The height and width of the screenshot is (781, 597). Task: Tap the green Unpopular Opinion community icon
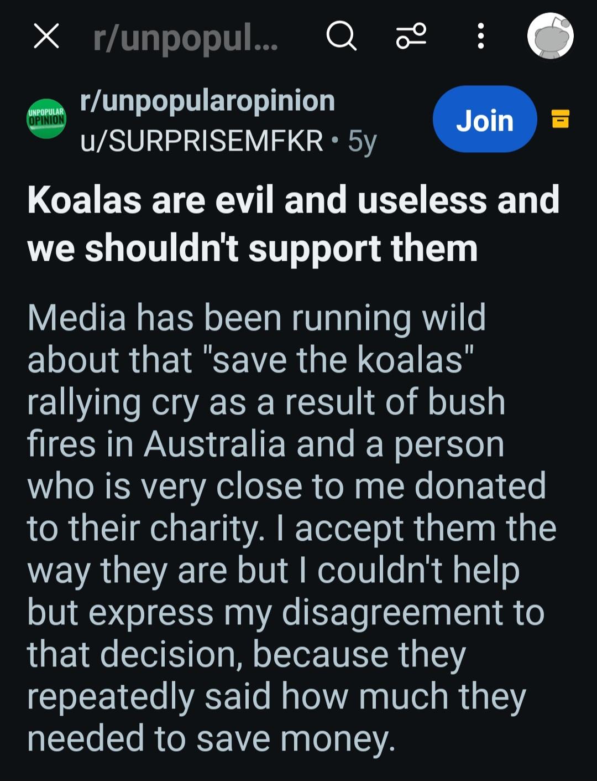(46, 118)
